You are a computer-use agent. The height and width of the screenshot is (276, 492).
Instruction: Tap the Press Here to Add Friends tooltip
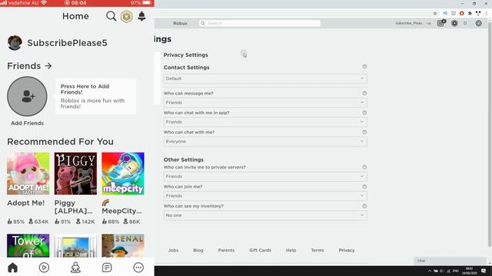click(95, 96)
